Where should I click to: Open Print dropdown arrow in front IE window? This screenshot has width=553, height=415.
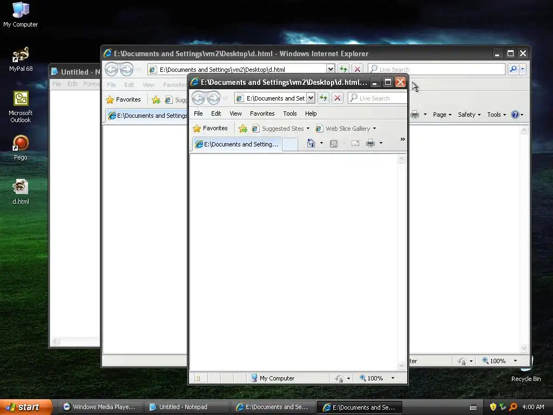pyautogui.click(x=381, y=143)
